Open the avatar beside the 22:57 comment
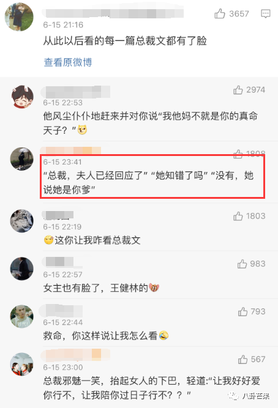The image size is (278, 408). [x=22, y=269]
